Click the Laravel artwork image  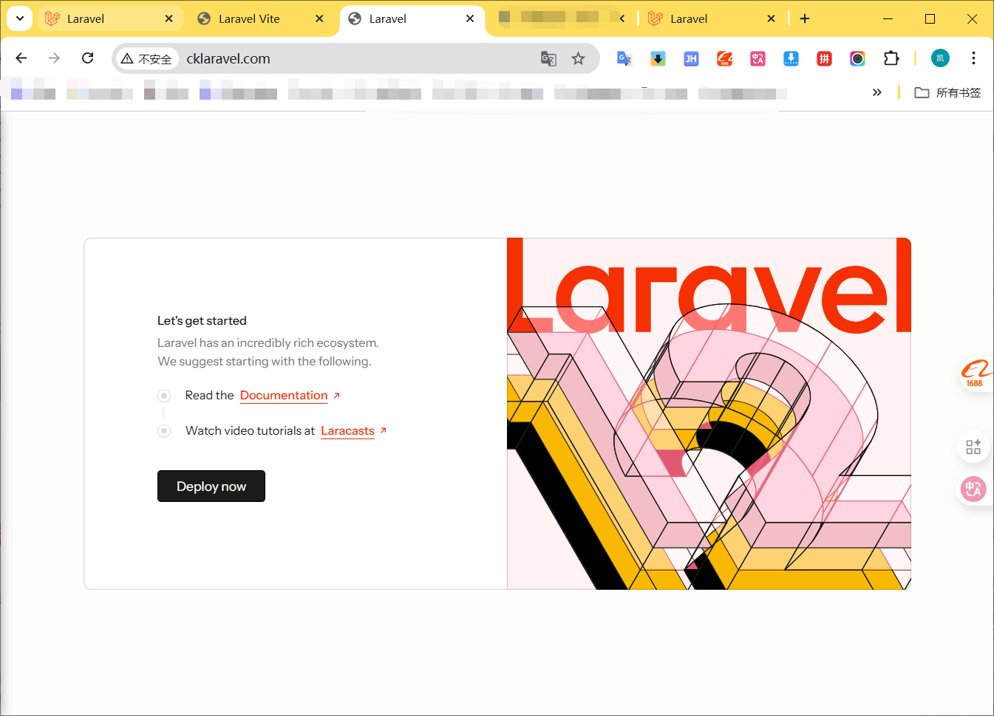[x=709, y=413]
